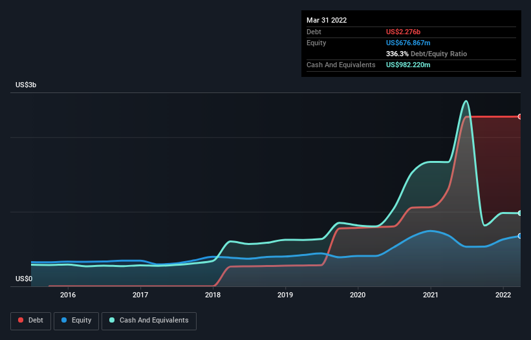Image resolution: width=531 pixels, height=340 pixels.
Task: Click the 336.3% Debt/Equity Ratio text
Action: tap(426, 54)
